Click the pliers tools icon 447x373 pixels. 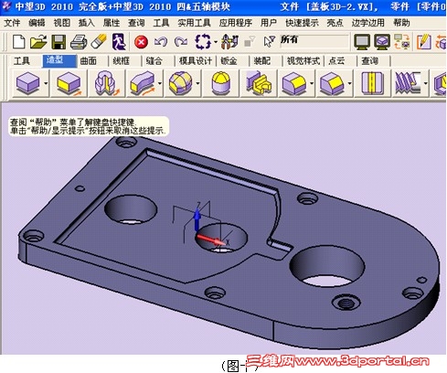pos(229,42)
